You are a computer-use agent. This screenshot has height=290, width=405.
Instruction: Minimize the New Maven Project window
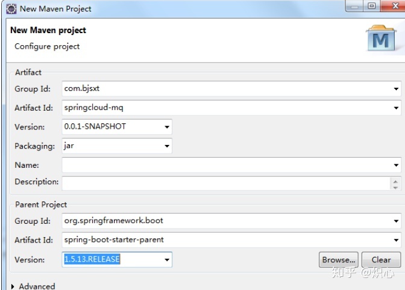pyautogui.click(x=354, y=5)
